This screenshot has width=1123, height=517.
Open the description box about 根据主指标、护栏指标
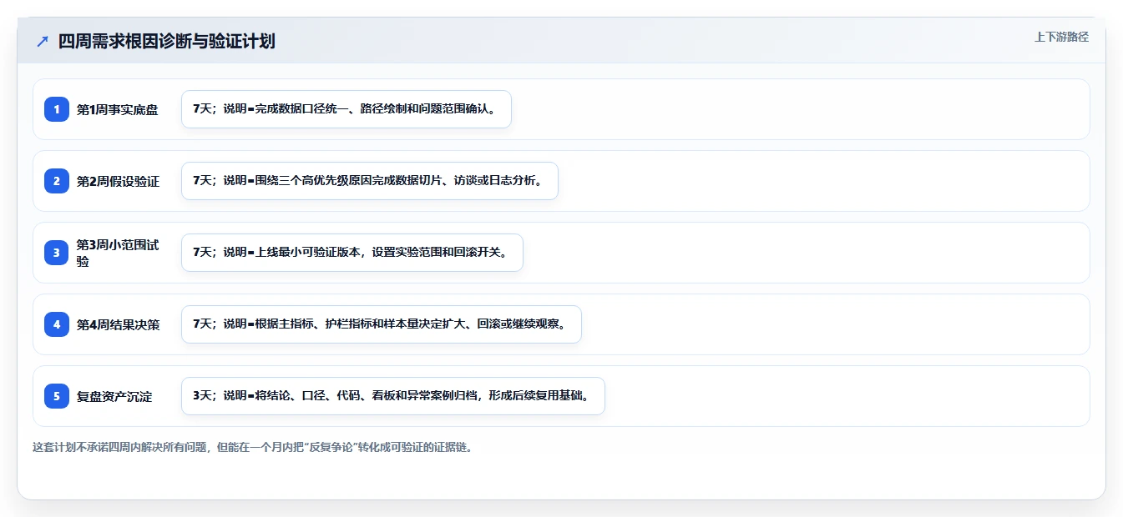[x=382, y=324]
